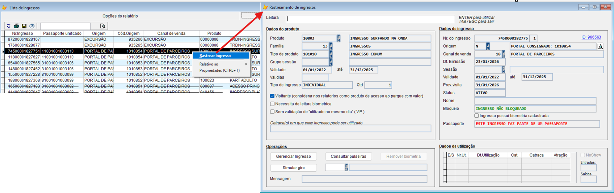Open the F4 lookup for Tipo de produto
Viewport: 614px width, 193px height.
tap(330, 54)
